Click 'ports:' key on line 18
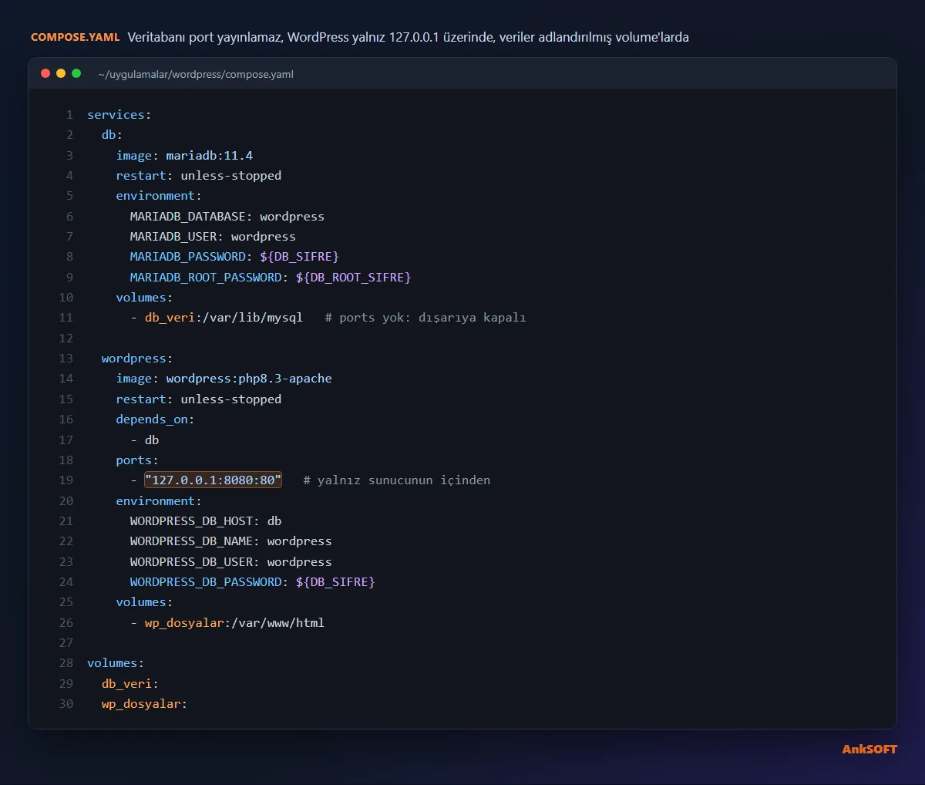The width and height of the screenshot is (925, 785). pyautogui.click(x=137, y=460)
